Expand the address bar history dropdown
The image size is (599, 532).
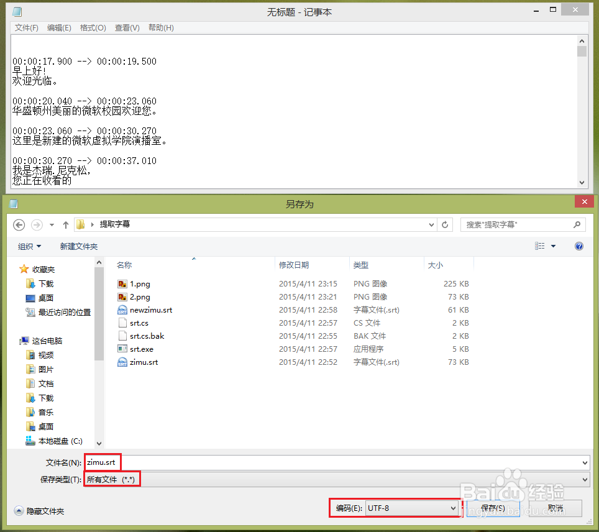(431, 225)
